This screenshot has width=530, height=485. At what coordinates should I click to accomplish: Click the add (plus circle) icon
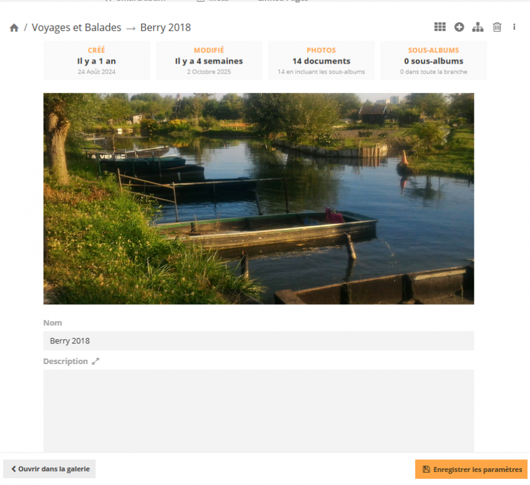pos(459,27)
